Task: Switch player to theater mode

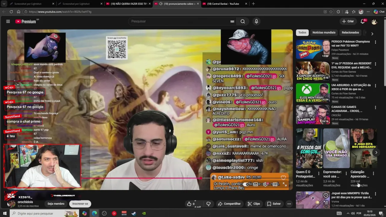Action: tap(275, 184)
